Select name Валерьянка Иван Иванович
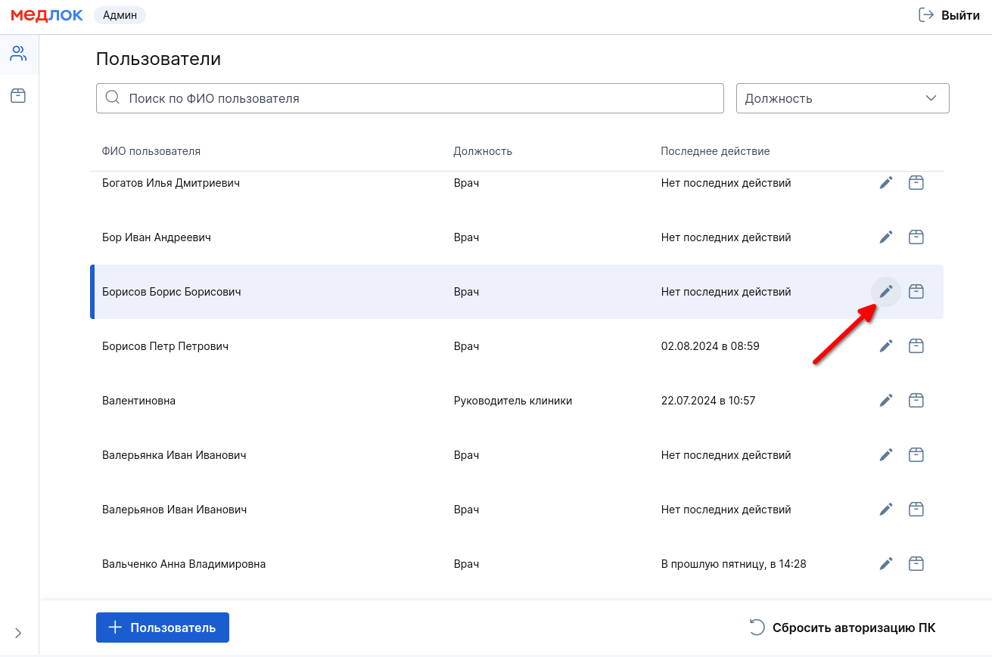Image resolution: width=992 pixels, height=657 pixels. click(174, 455)
